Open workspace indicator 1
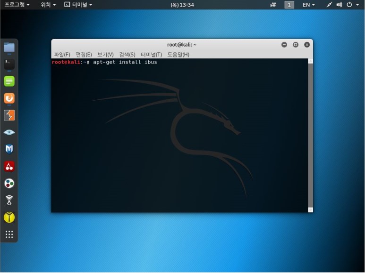365x273 pixels. (x=289, y=5)
